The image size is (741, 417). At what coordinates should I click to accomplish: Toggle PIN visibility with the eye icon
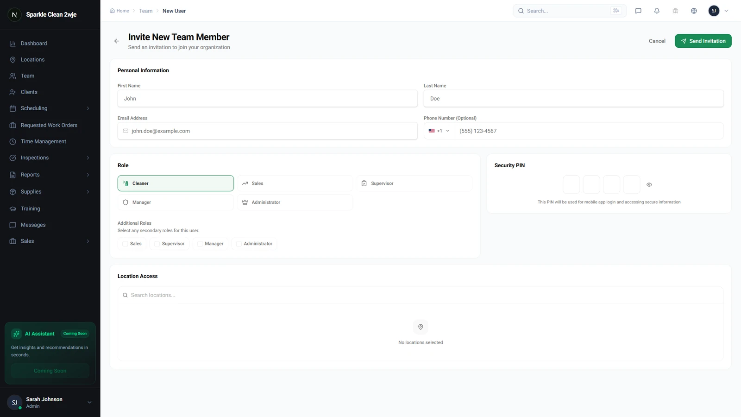pyautogui.click(x=649, y=185)
